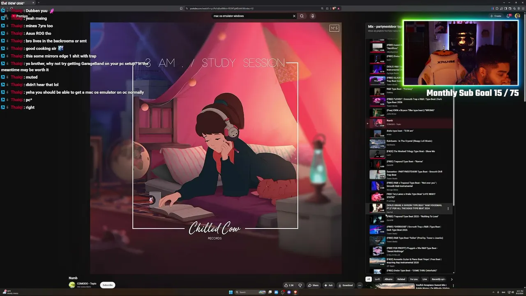Open the YouTube guide hamburger menu
Viewport: 526px width, 296px height.
point(5,16)
